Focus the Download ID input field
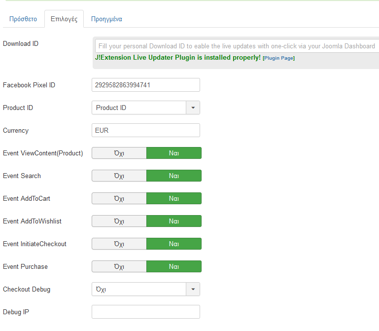379x331 pixels. (237, 46)
